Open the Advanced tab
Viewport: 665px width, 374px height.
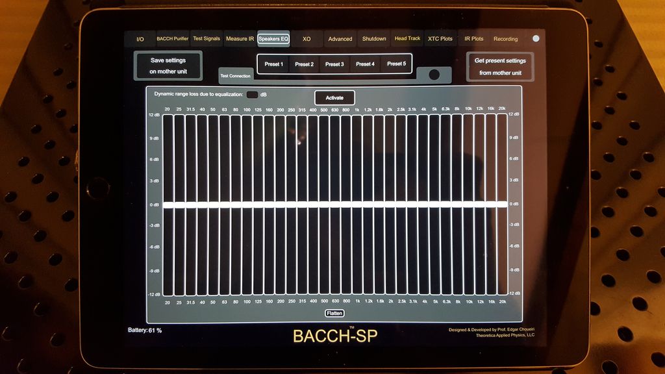click(340, 38)
